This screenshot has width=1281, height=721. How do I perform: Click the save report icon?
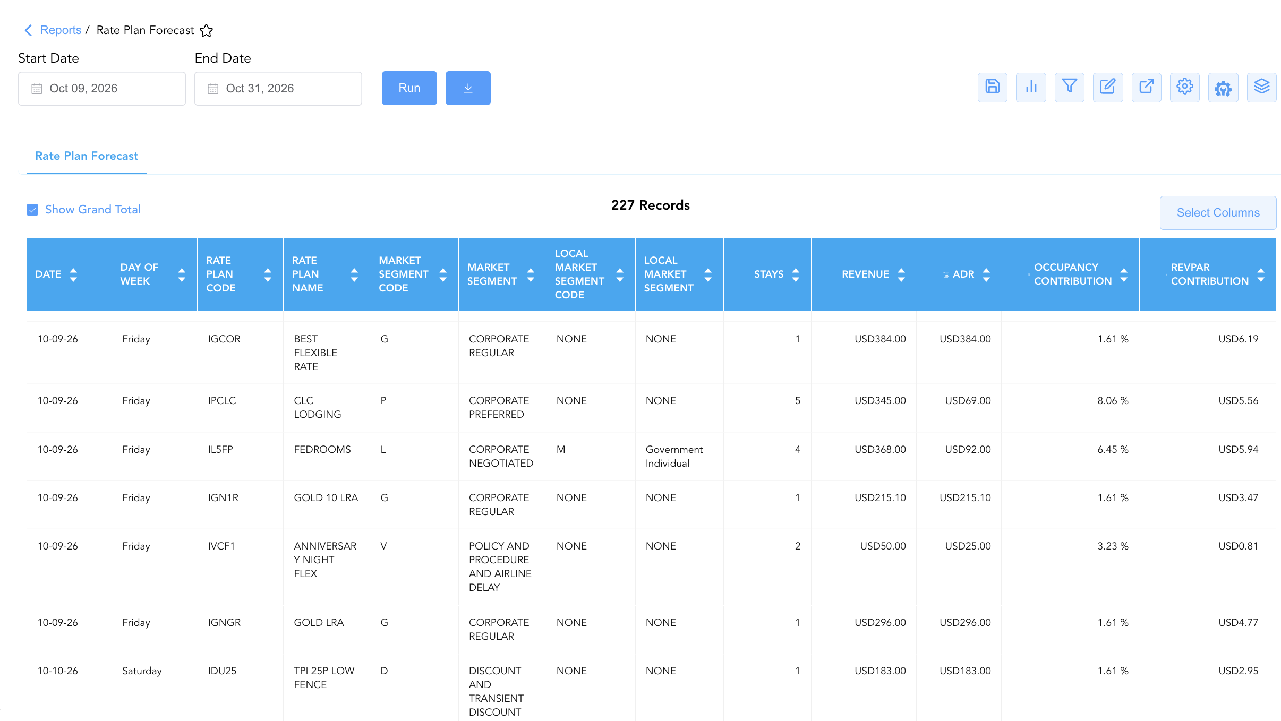coord(992,88)
